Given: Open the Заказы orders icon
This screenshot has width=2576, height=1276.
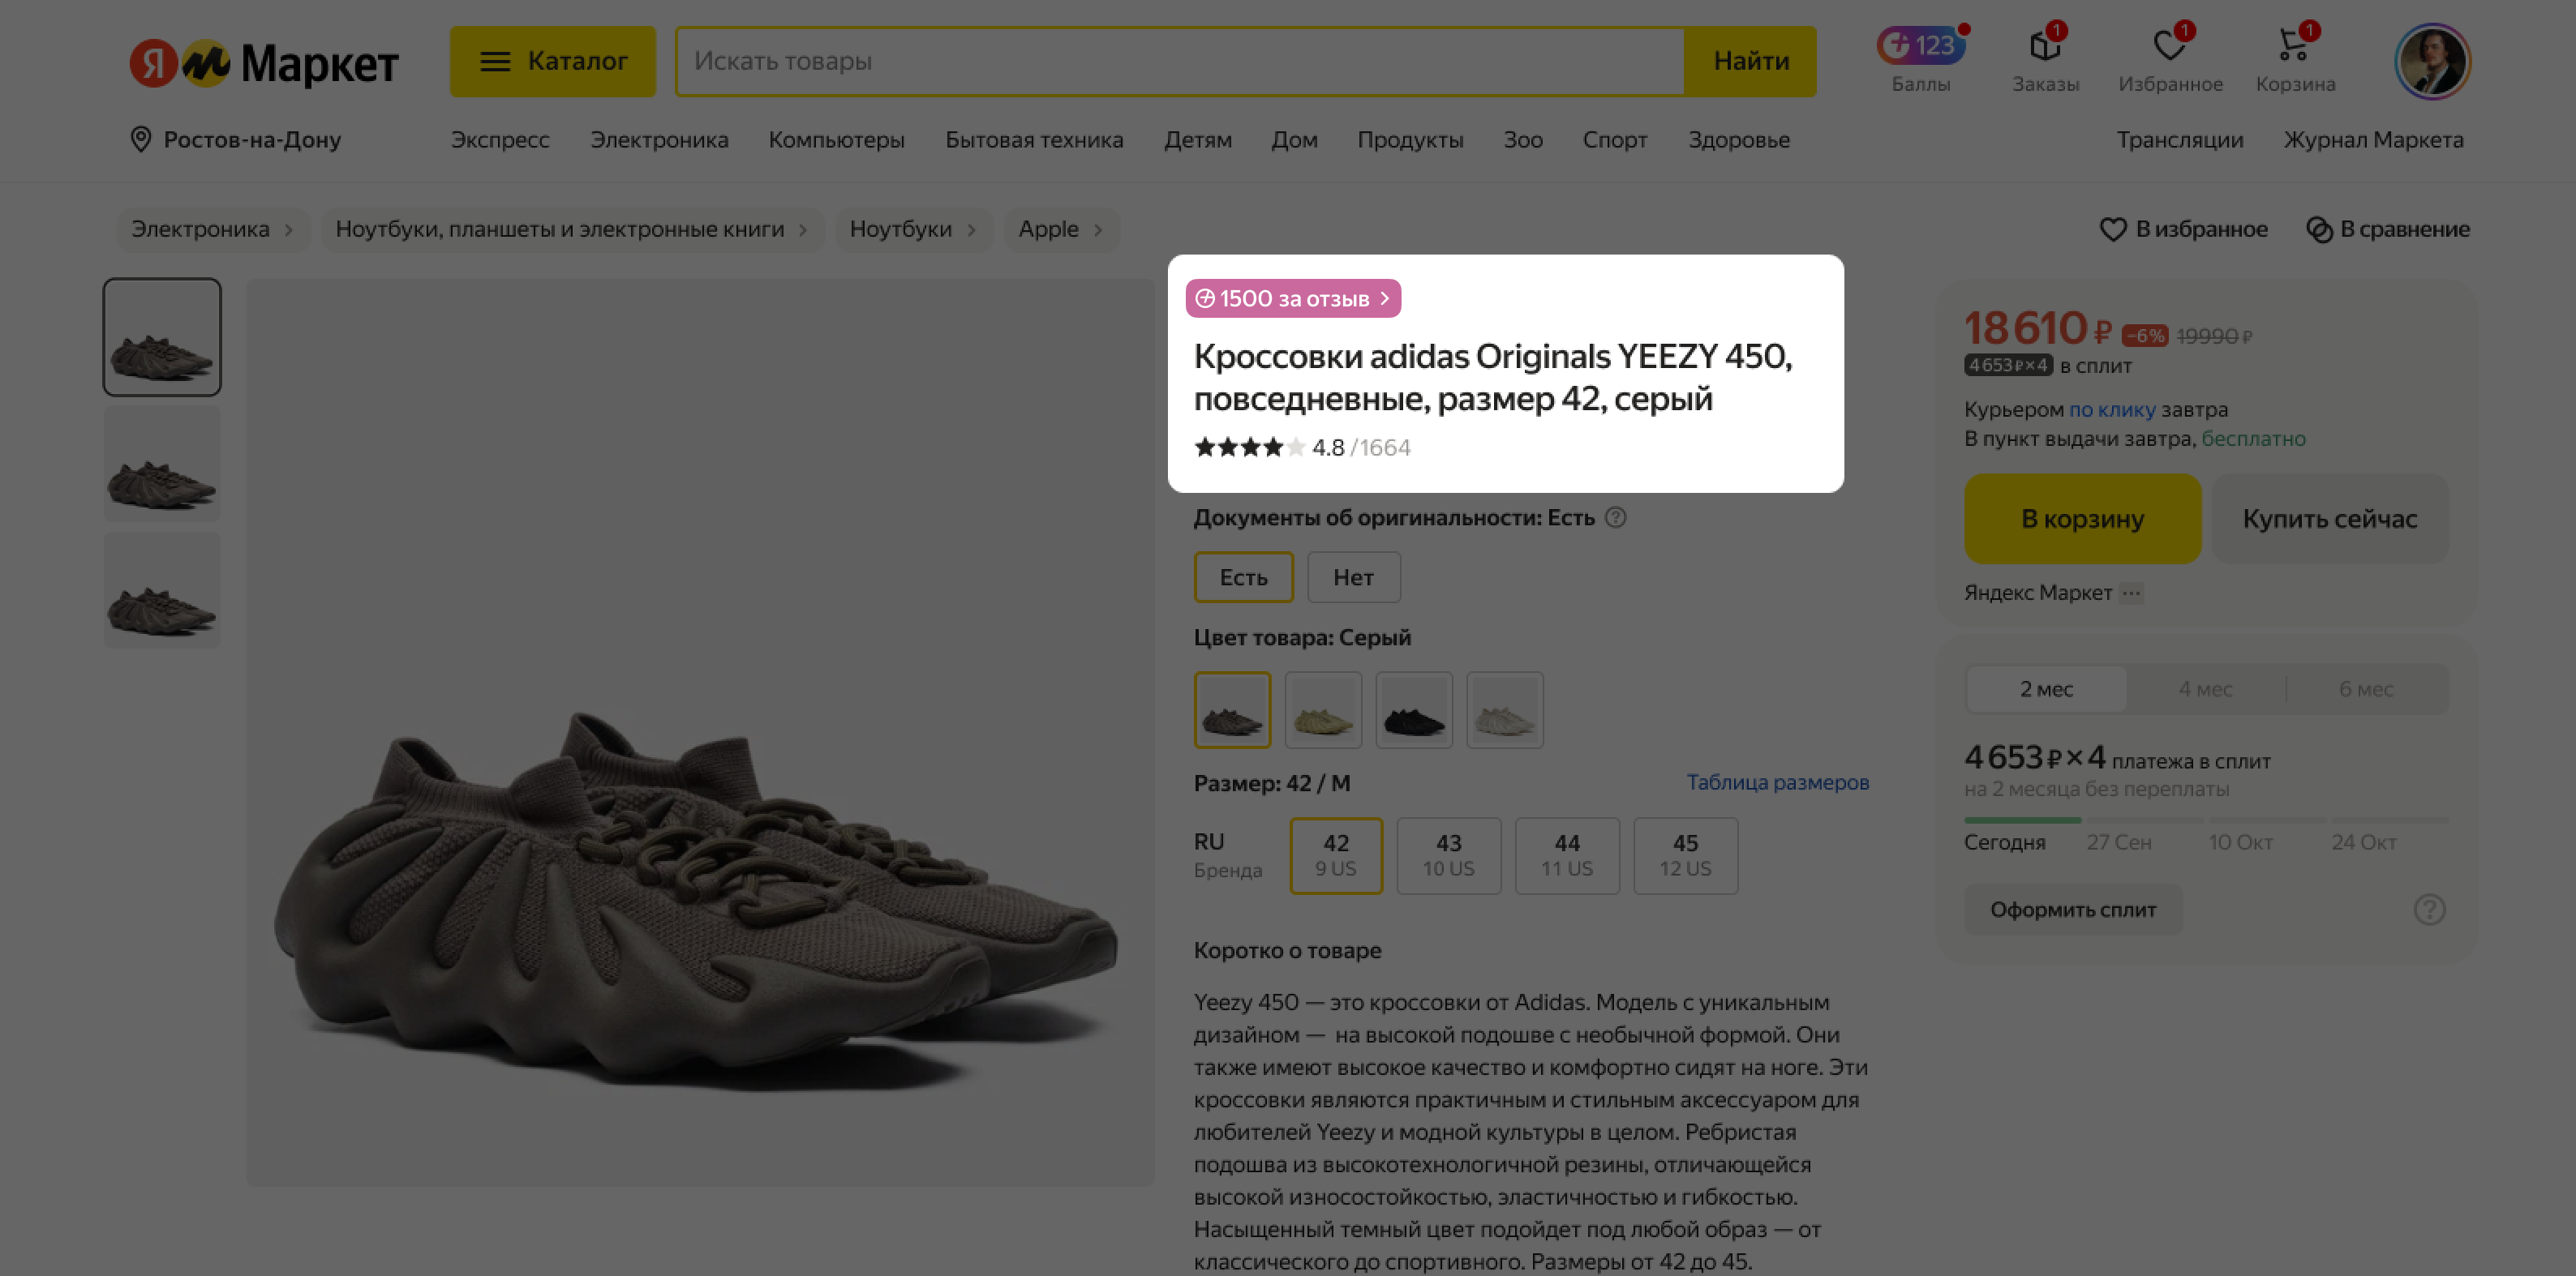Looking at the screenshot, I should [x=2045, y=47].
